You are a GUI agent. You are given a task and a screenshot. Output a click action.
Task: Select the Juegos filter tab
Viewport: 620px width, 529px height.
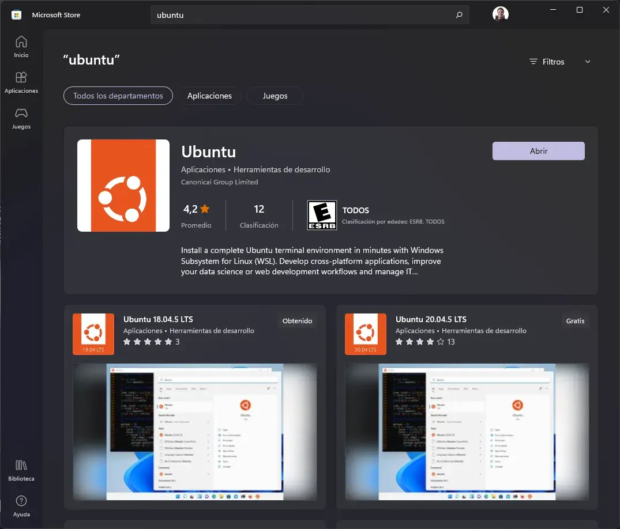click(275, 96)
